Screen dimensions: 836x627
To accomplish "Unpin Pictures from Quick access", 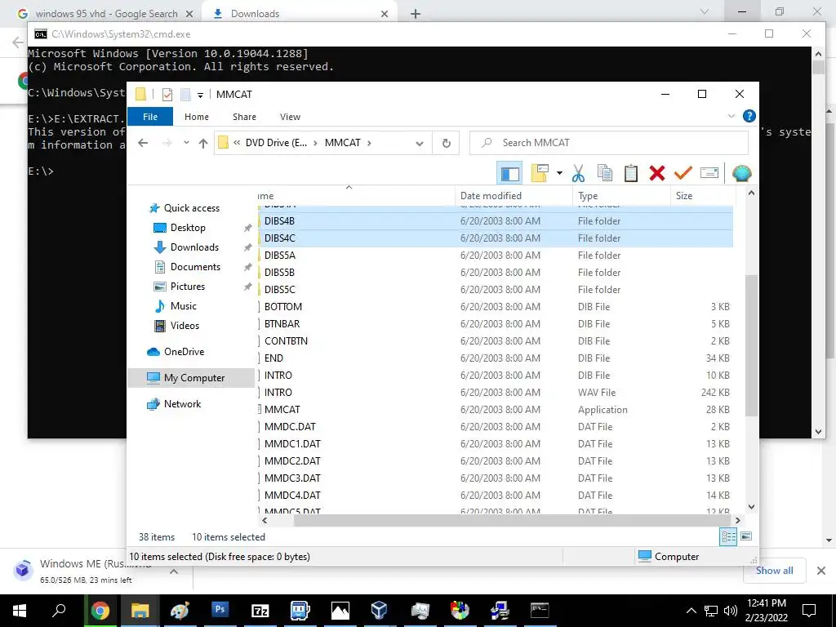I will coord(247,287).
